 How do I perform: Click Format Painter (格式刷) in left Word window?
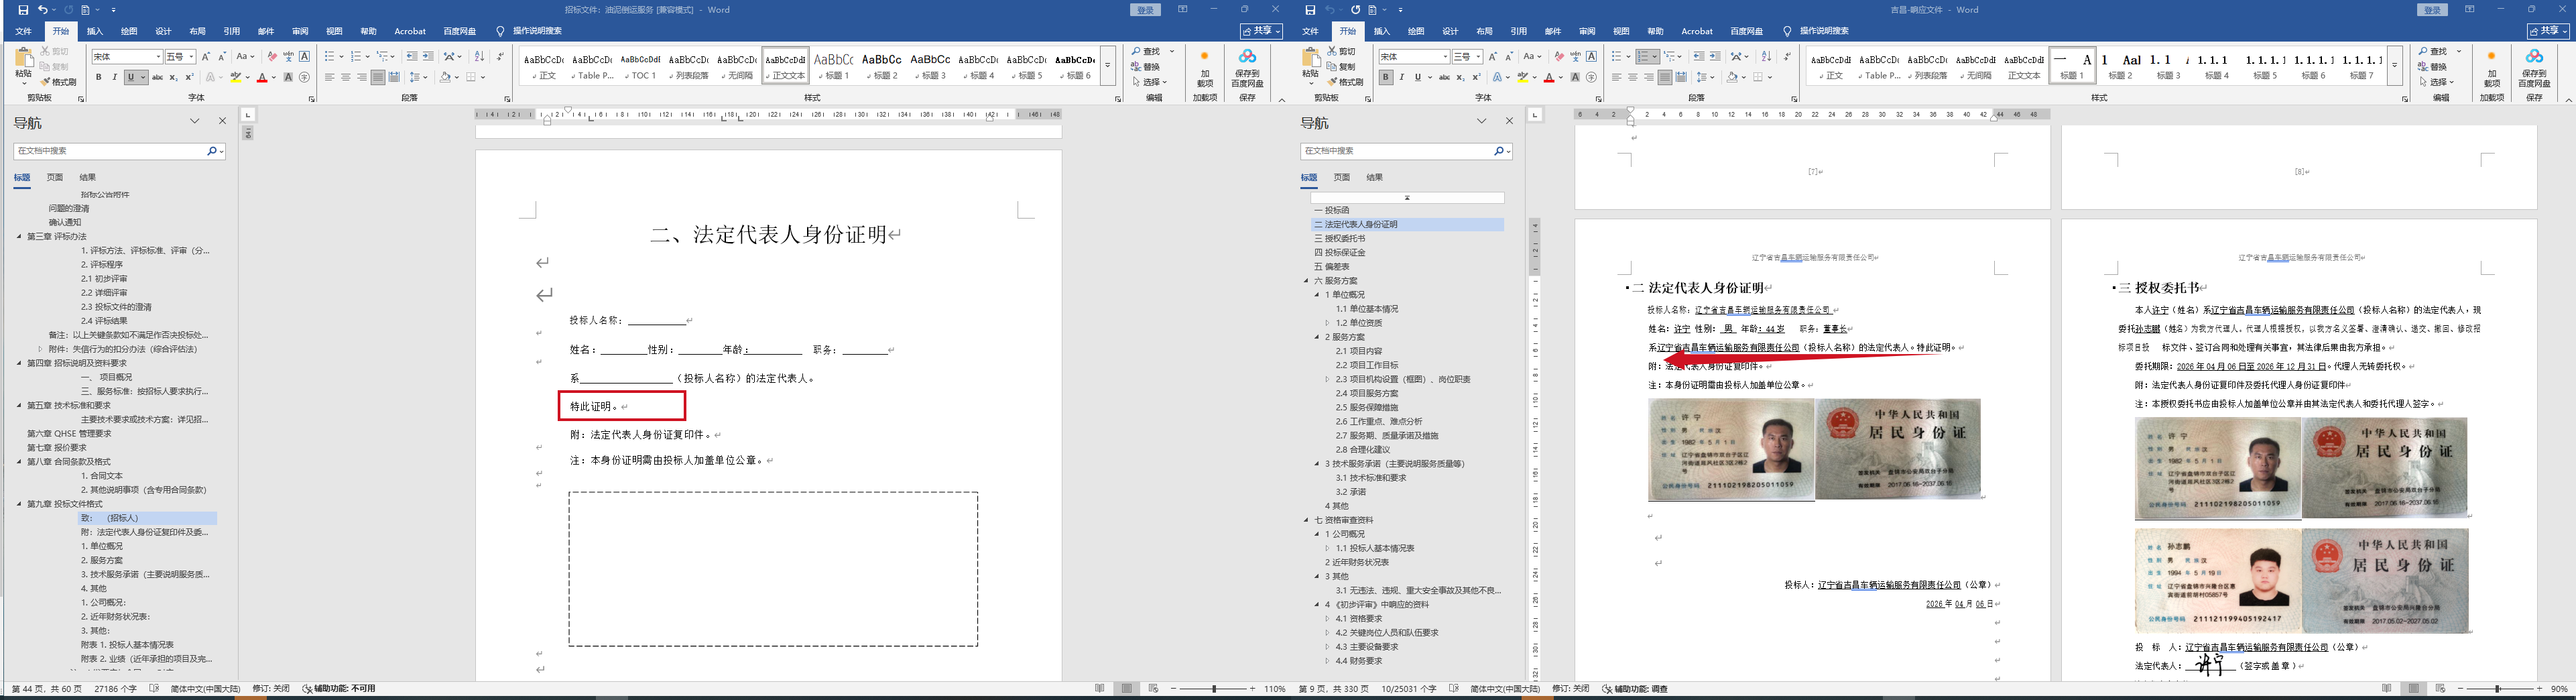pos(59,81)
